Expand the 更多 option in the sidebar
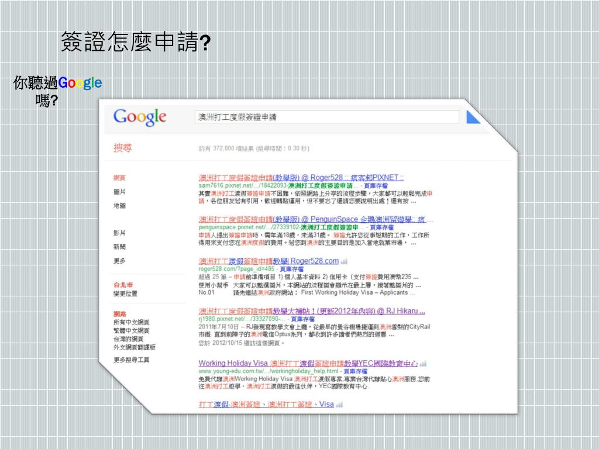 pyautogui.click(x=119, y=260)
